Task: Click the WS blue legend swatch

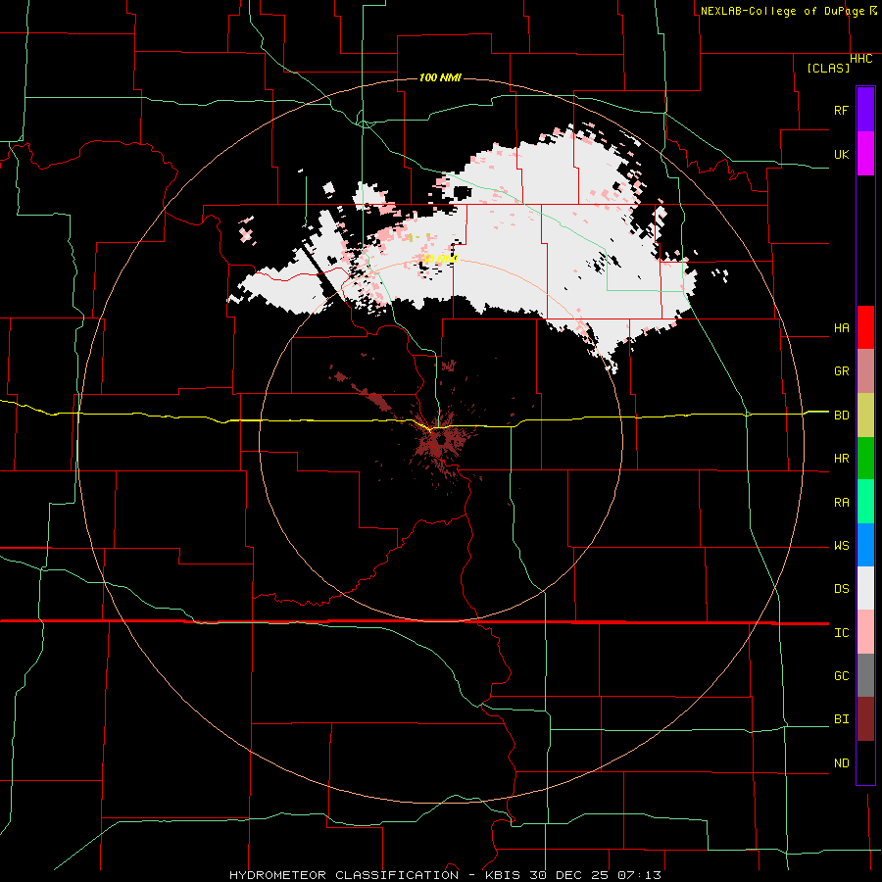Action: (x=865, y=545)
